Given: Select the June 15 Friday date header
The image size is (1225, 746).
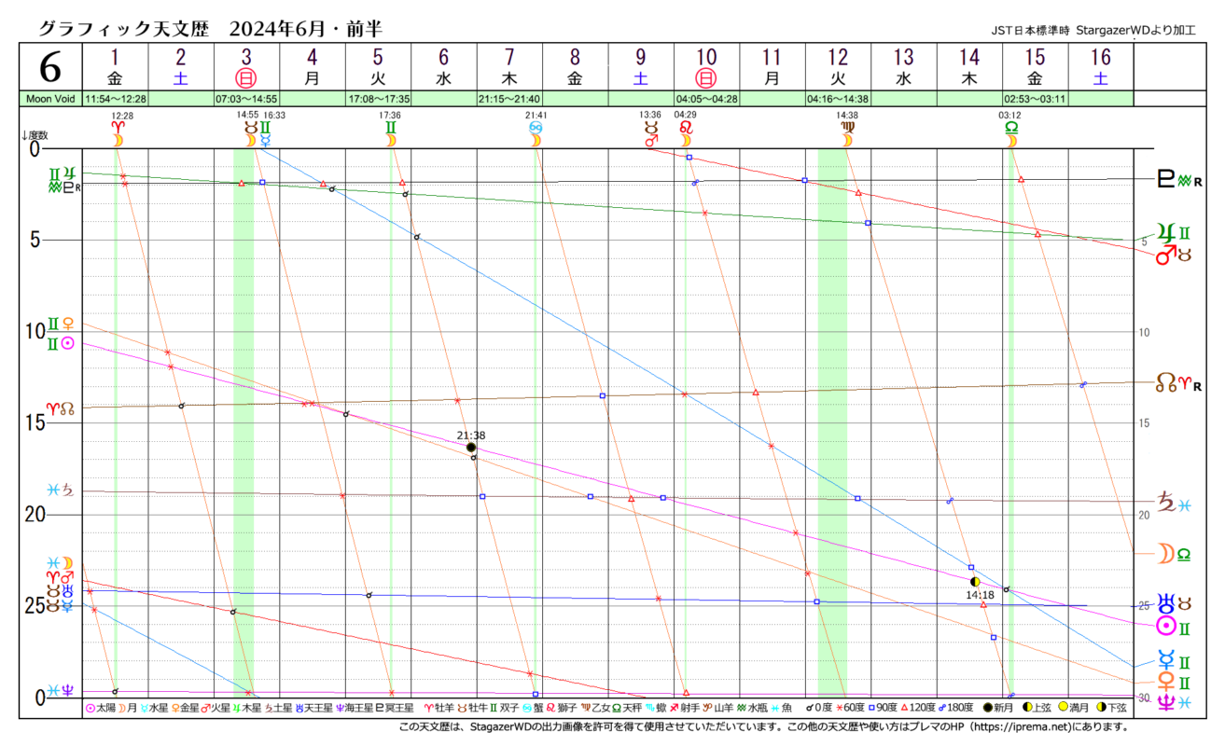Looking at the screenshot, I should pyautogui.click(x=1035, y=67).
